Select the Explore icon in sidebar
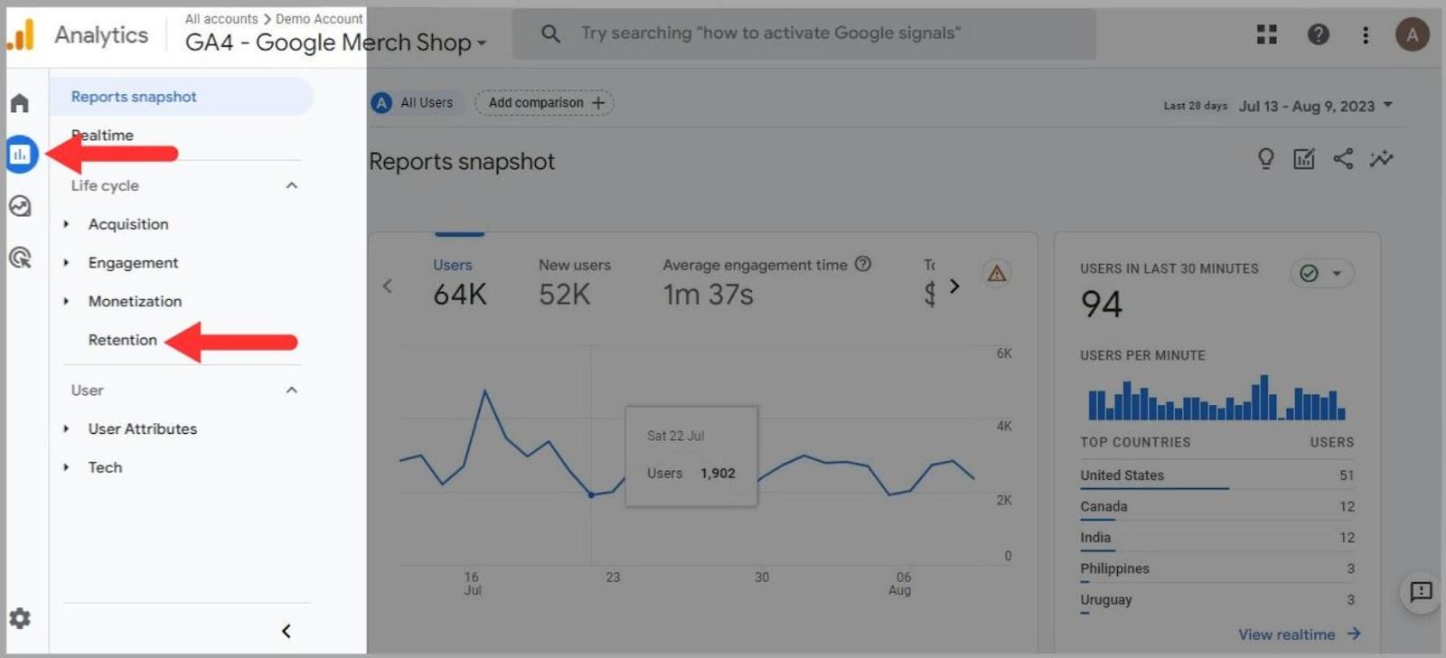The width and height of the screenshot is (1446, 658). (x=20, y=206)
